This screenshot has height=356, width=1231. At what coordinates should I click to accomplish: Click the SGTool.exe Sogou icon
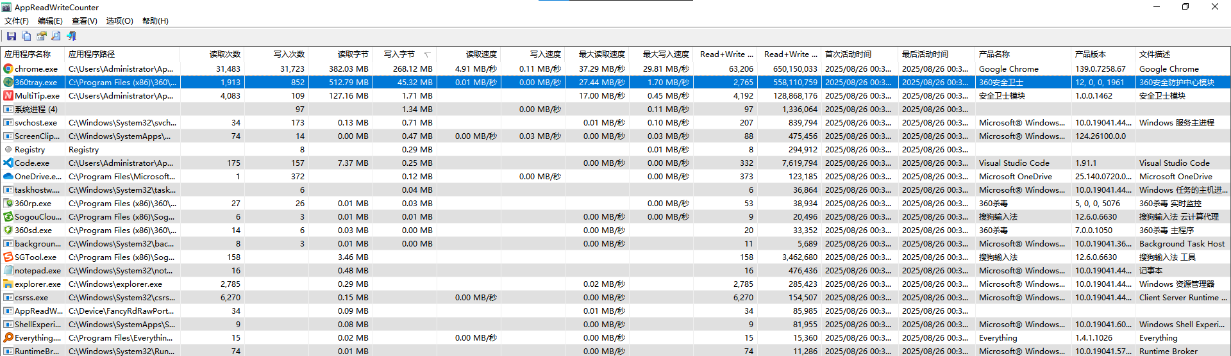[8, 257]
